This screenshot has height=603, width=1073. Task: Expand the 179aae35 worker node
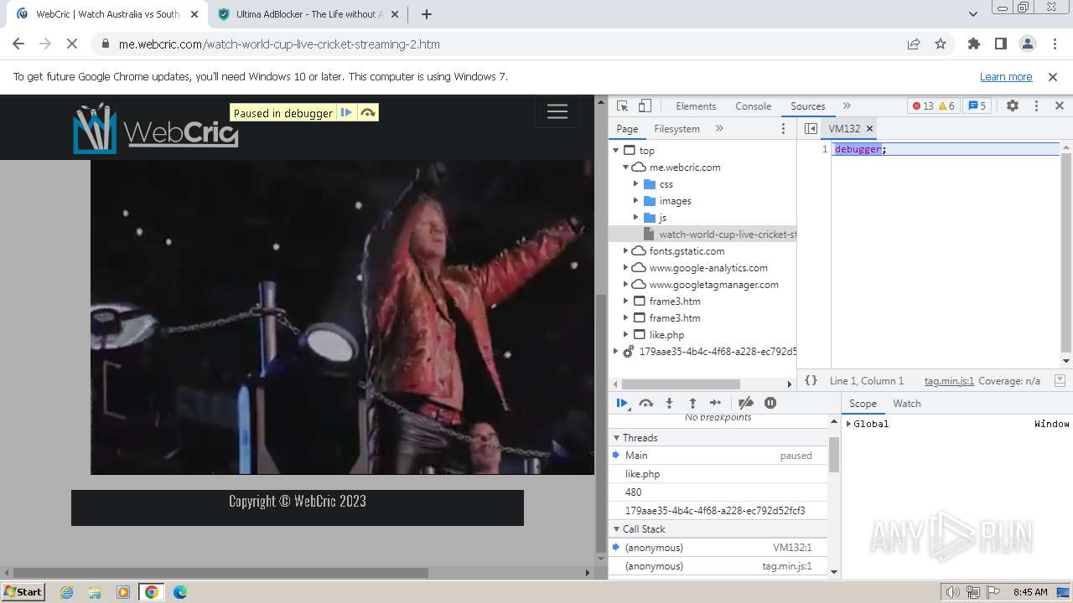click(616, 352)
